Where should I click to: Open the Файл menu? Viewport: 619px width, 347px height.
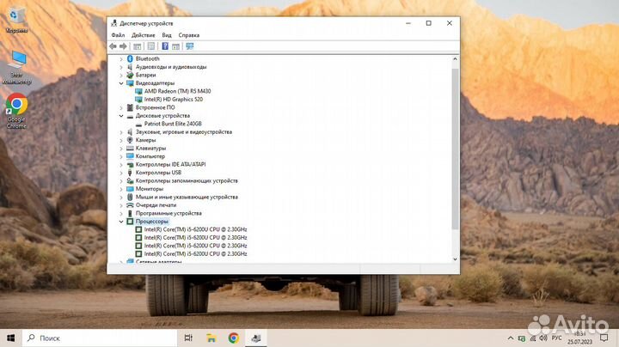click(118, 35)
